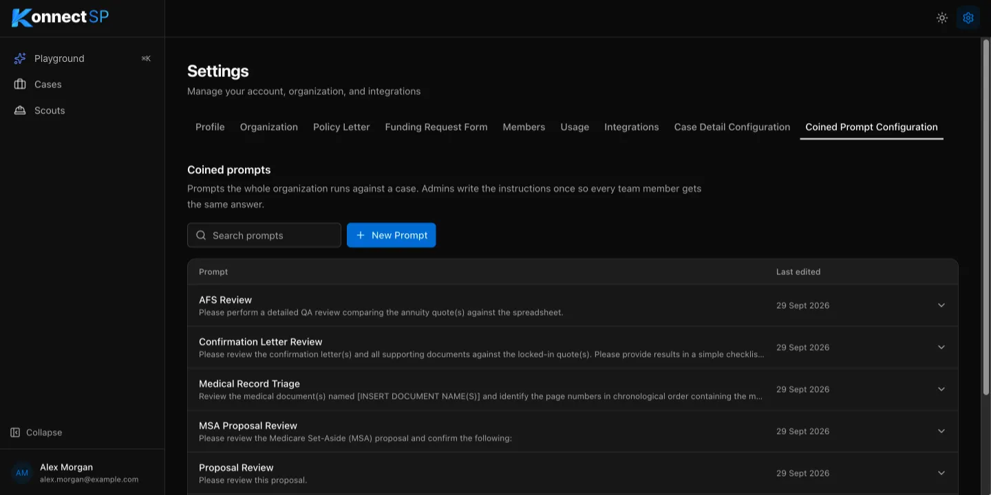Select Coined Prompt Configuration tab
The height and width of the screenshot is (495, 991).
pos(872,127)
